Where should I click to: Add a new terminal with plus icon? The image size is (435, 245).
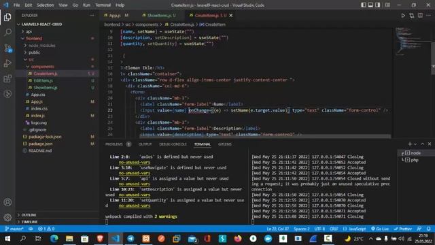(x=410, y=144)
